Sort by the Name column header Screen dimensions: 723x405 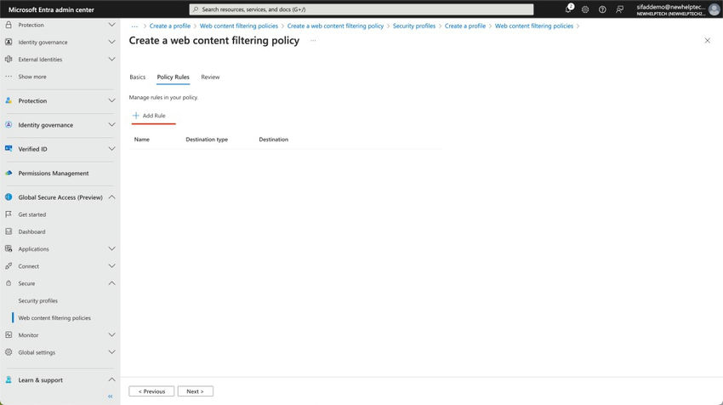[x=141, y=140]
